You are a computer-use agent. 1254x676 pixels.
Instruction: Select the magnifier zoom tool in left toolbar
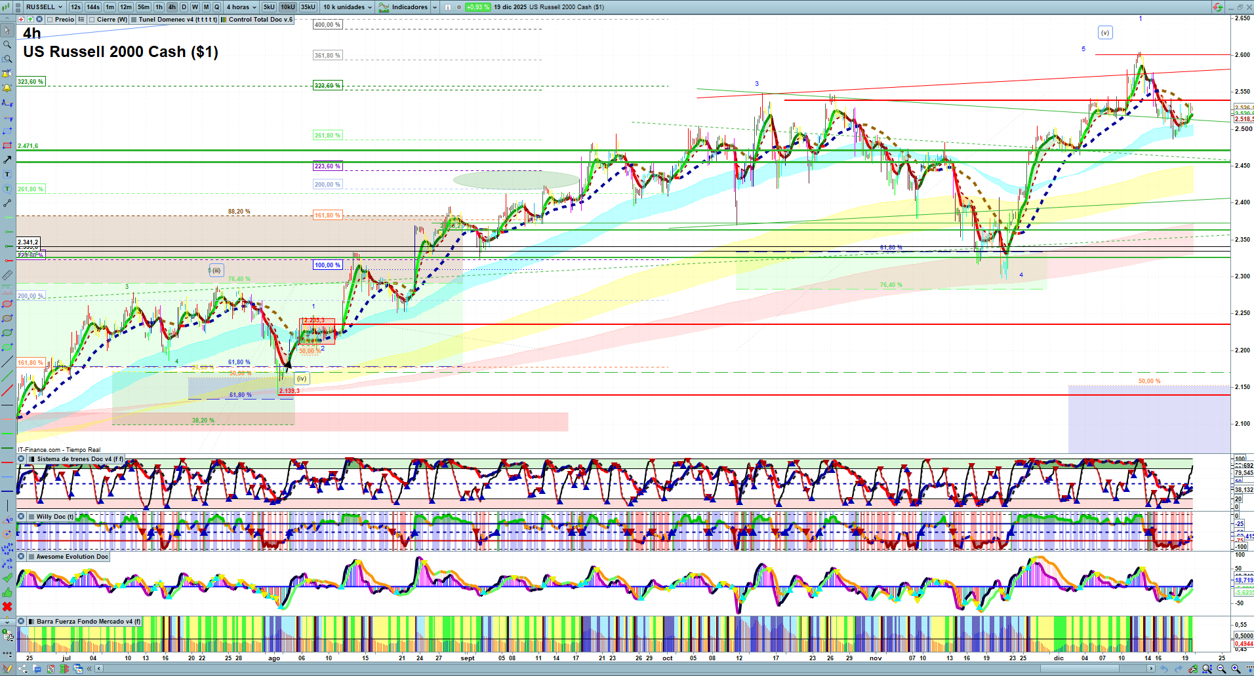pos(7,45)
